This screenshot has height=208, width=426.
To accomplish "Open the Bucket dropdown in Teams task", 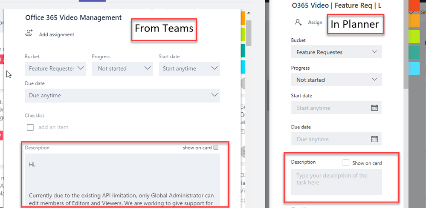I will coord(55,69).
